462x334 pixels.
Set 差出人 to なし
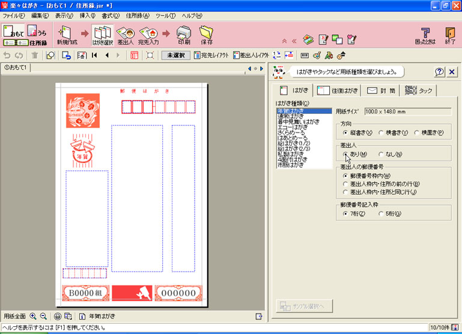pos(382,154)
